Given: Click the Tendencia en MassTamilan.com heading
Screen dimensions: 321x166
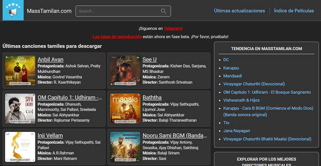Looking at the screenshot, I should (x=267, y=49).
